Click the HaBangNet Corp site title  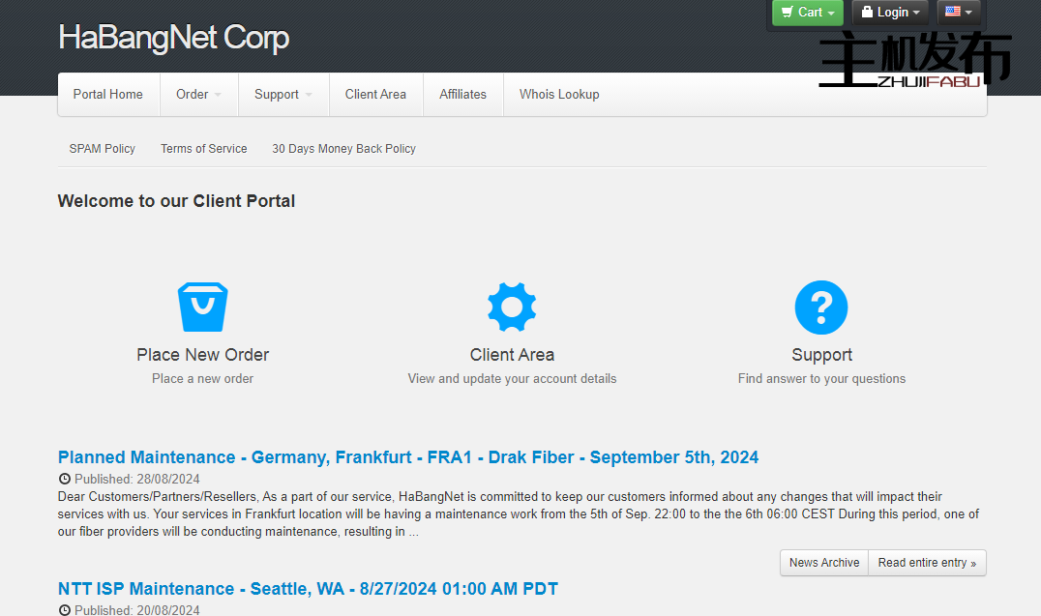pos(174,39)
